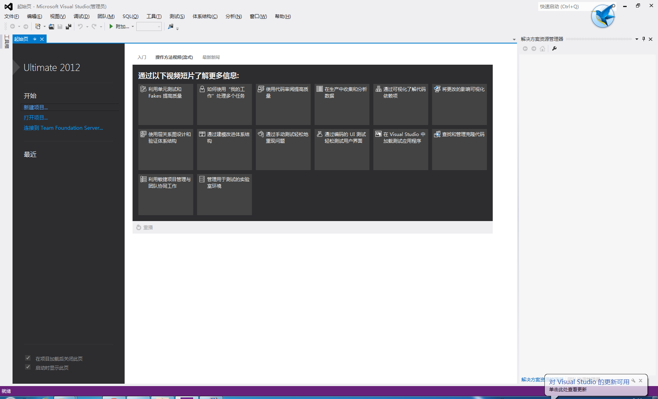The width and height of the screenshot is (658, 399).
Task: Start debugging with the green 附加 button
Action: point(119,27)
